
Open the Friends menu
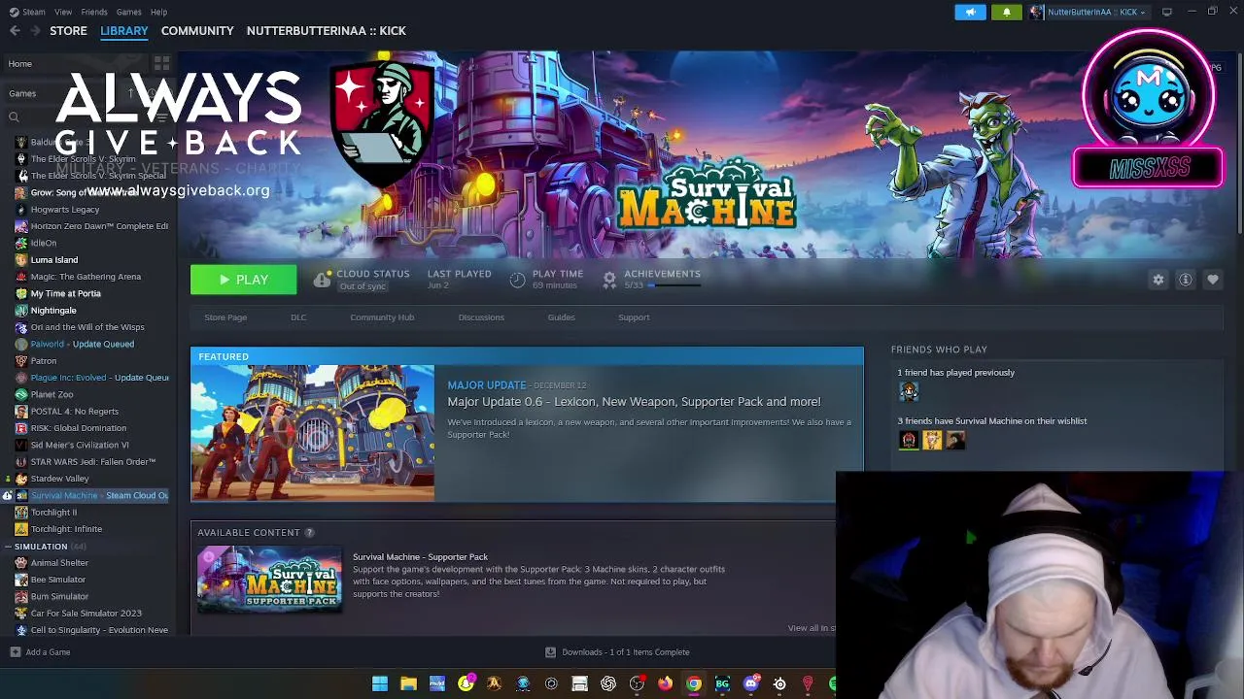pos(94,12)
